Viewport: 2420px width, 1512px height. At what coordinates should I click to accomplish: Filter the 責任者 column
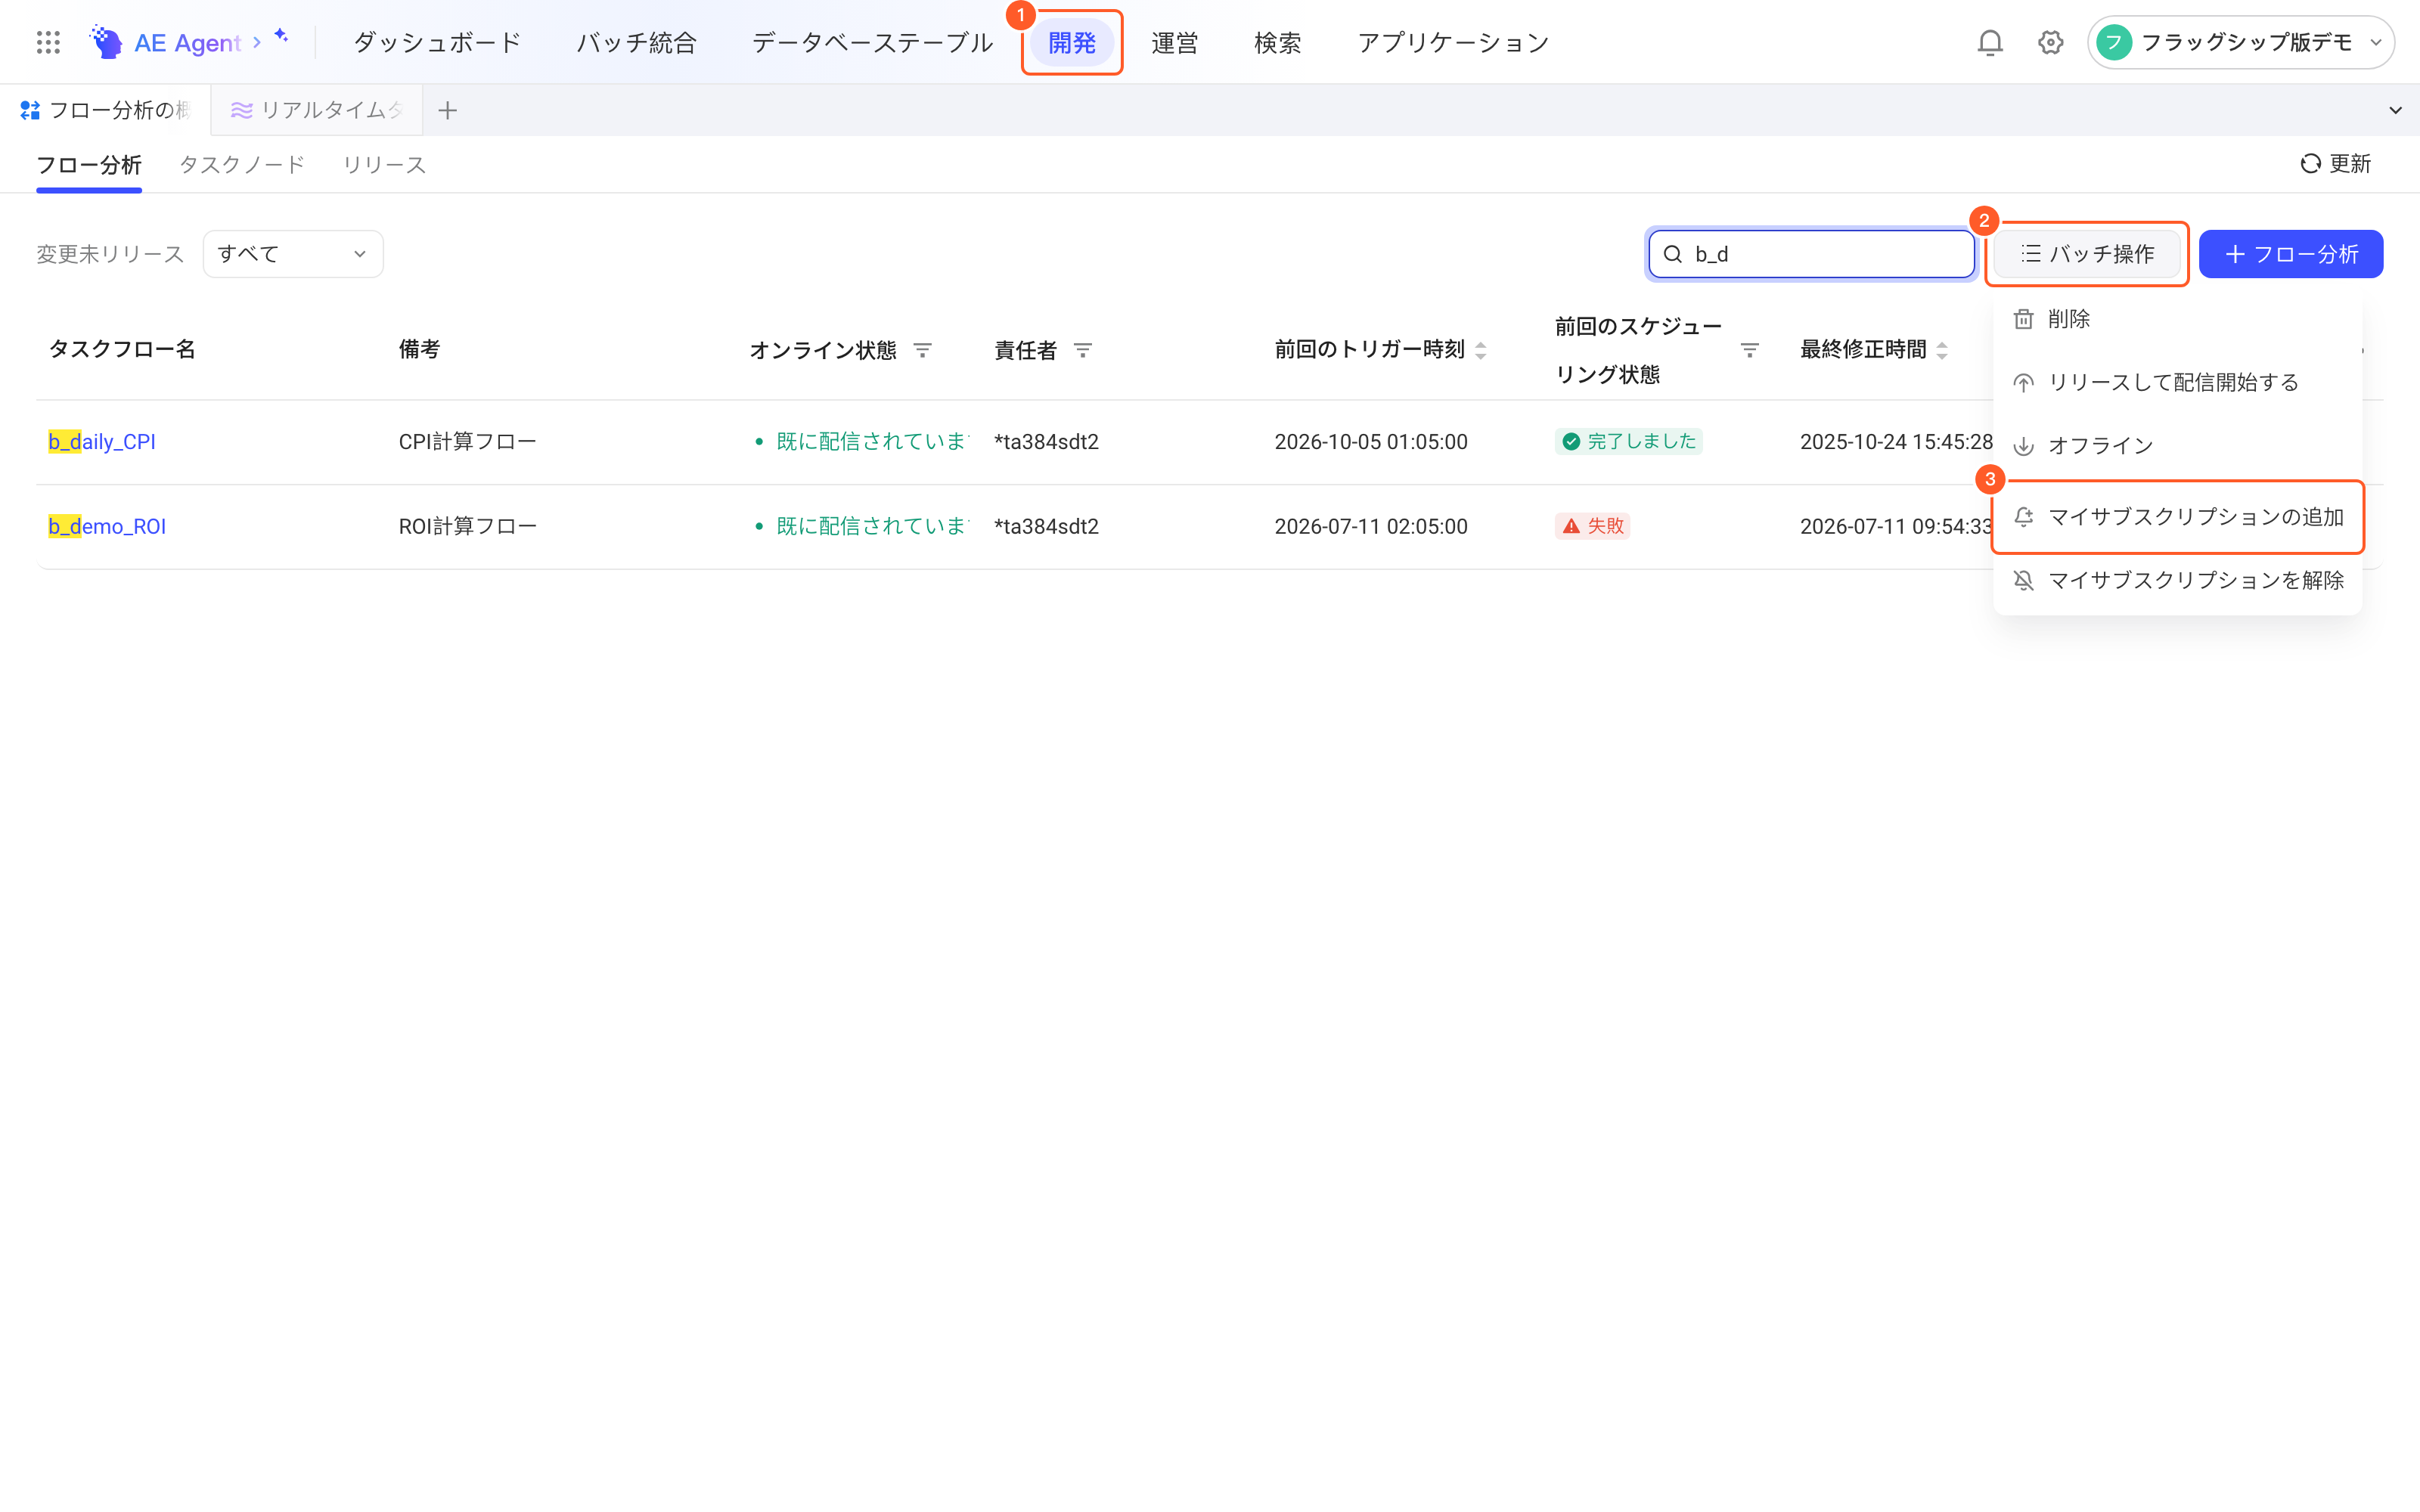(x=1082, y=350)
